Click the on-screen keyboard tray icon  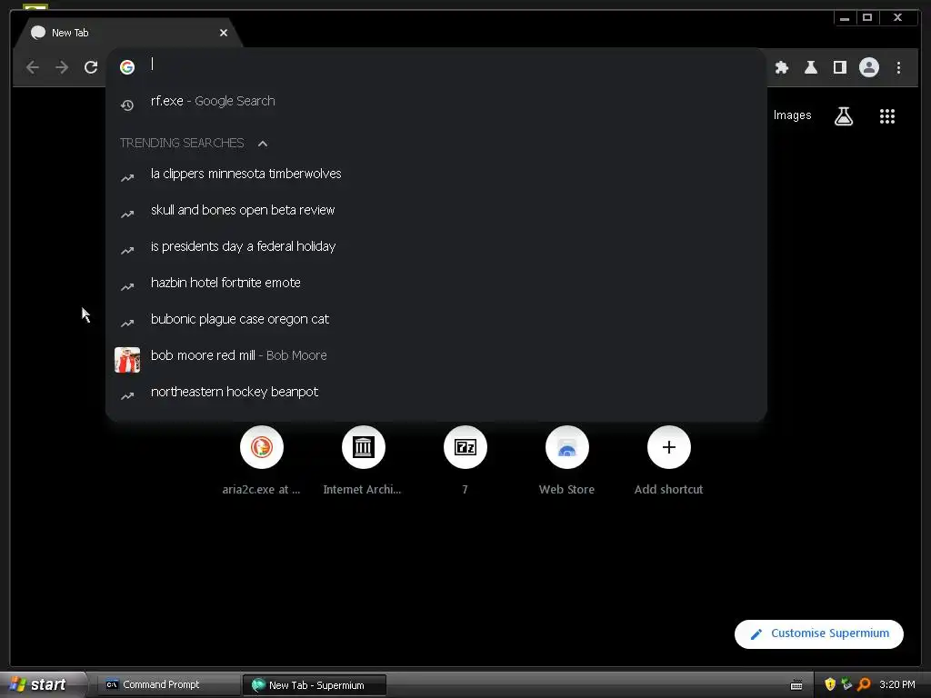796,685
